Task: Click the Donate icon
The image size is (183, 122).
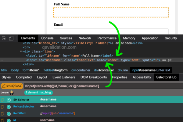Action: 12,92
